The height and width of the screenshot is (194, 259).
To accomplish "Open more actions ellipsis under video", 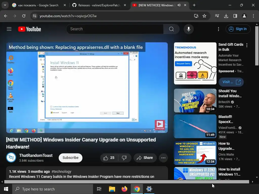I will pyautogui.click(x=163, y=158).
